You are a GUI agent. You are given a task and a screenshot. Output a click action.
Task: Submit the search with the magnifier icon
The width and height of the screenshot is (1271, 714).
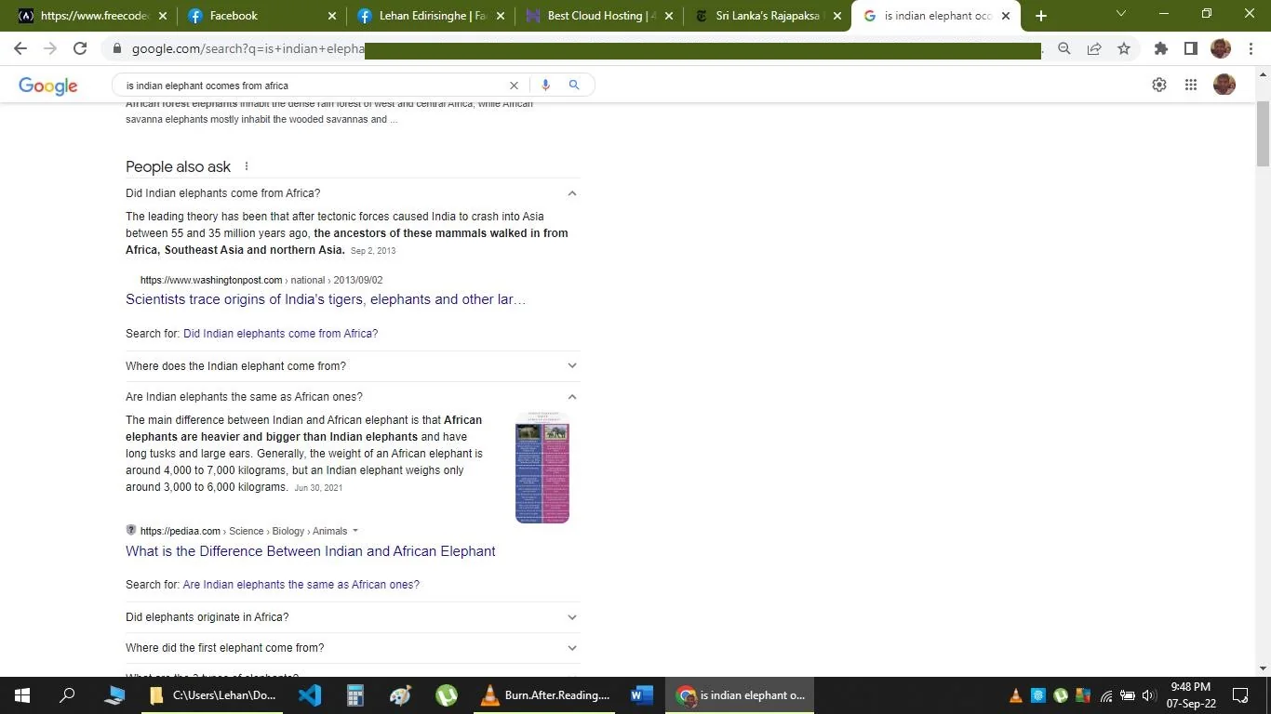[x=574, y=86]
